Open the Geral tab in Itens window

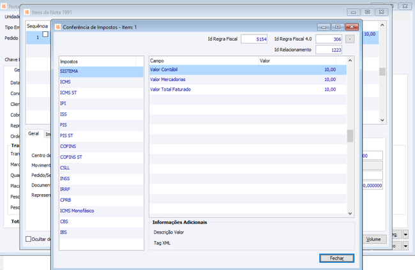tap(34, 133)
